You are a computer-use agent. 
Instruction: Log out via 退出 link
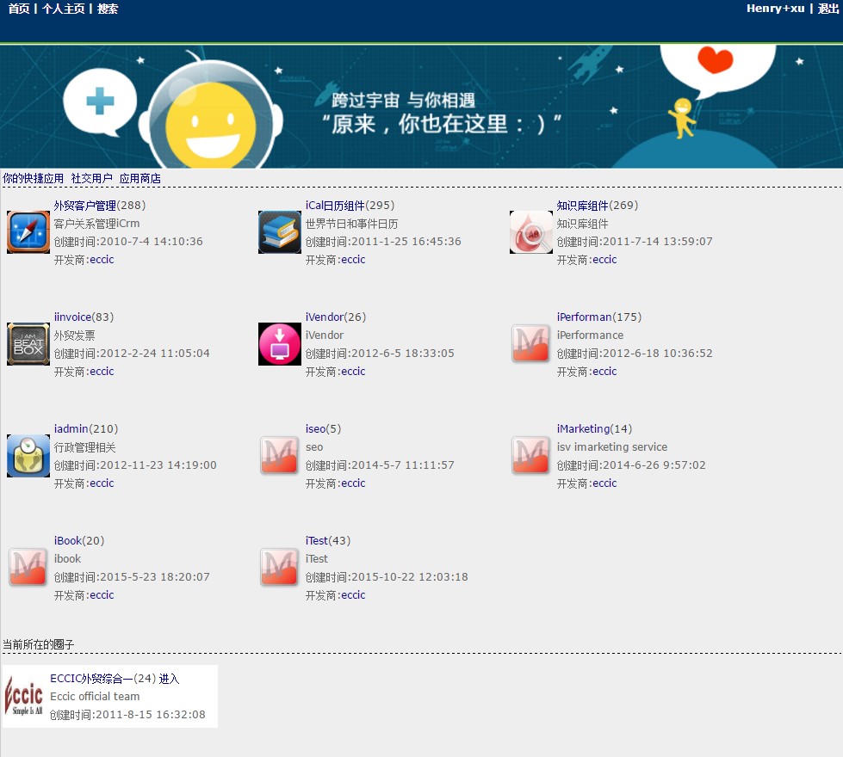click(x=828, y=9)
